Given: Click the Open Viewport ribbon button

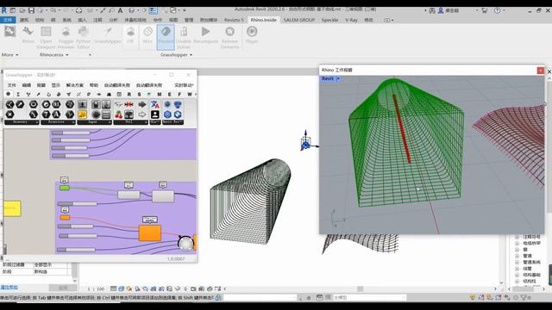Looking at the screenshot, I should coord(46,38).
